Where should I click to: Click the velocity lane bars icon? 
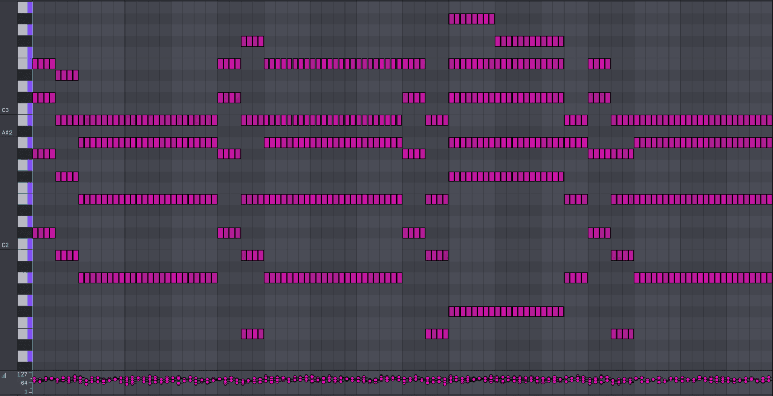(x=4, y=376)
